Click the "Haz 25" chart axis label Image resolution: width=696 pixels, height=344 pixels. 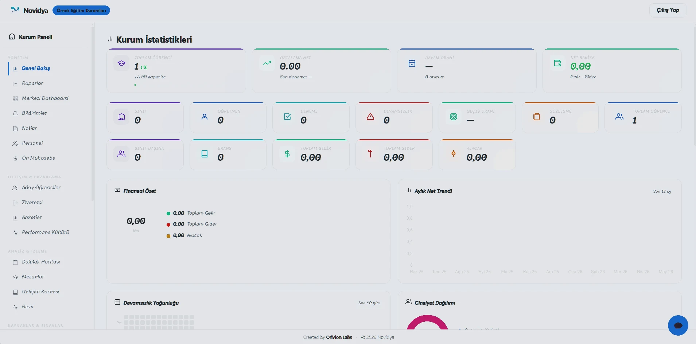(x=416, y=272)
